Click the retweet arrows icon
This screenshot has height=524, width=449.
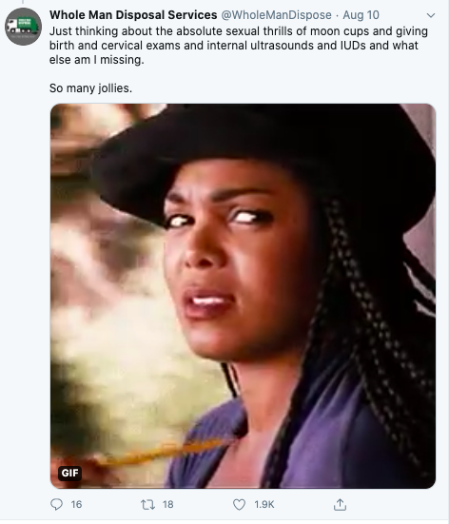click(147, 504)
